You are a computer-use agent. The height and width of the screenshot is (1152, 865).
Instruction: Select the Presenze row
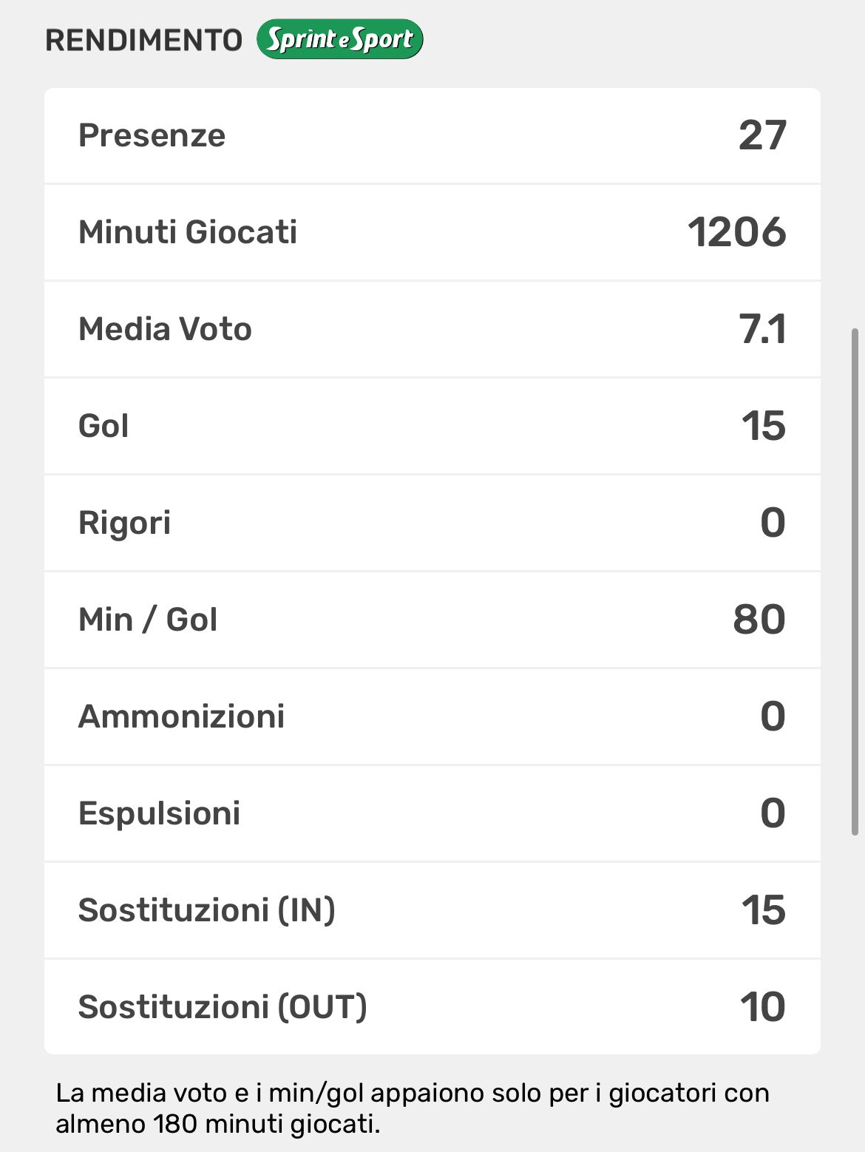pos(432,135)
